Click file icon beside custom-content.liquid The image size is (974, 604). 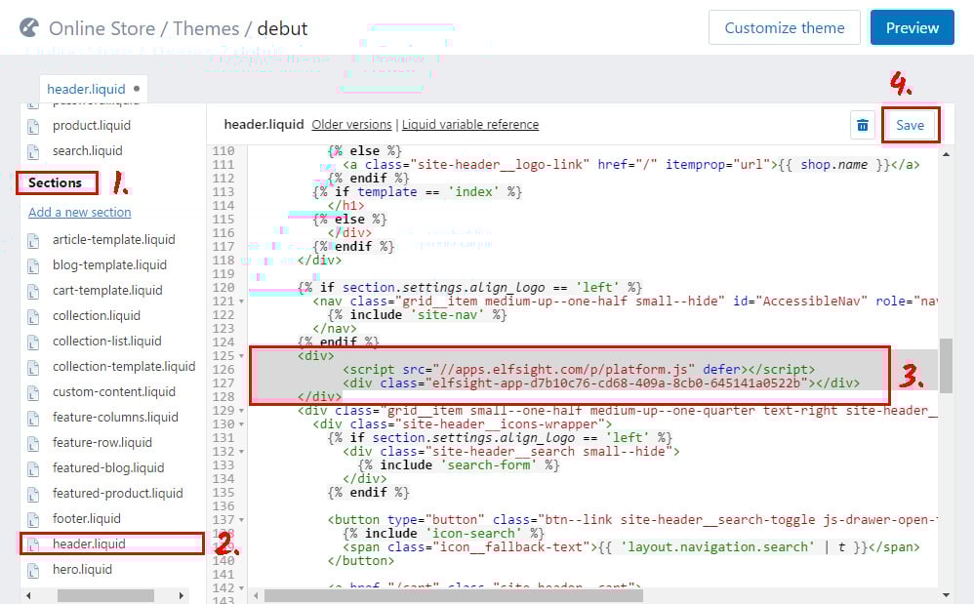pyautogui.click(x=33, y=393)
